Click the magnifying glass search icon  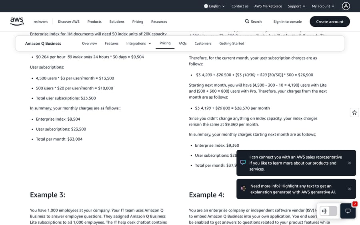click(247, 21)
